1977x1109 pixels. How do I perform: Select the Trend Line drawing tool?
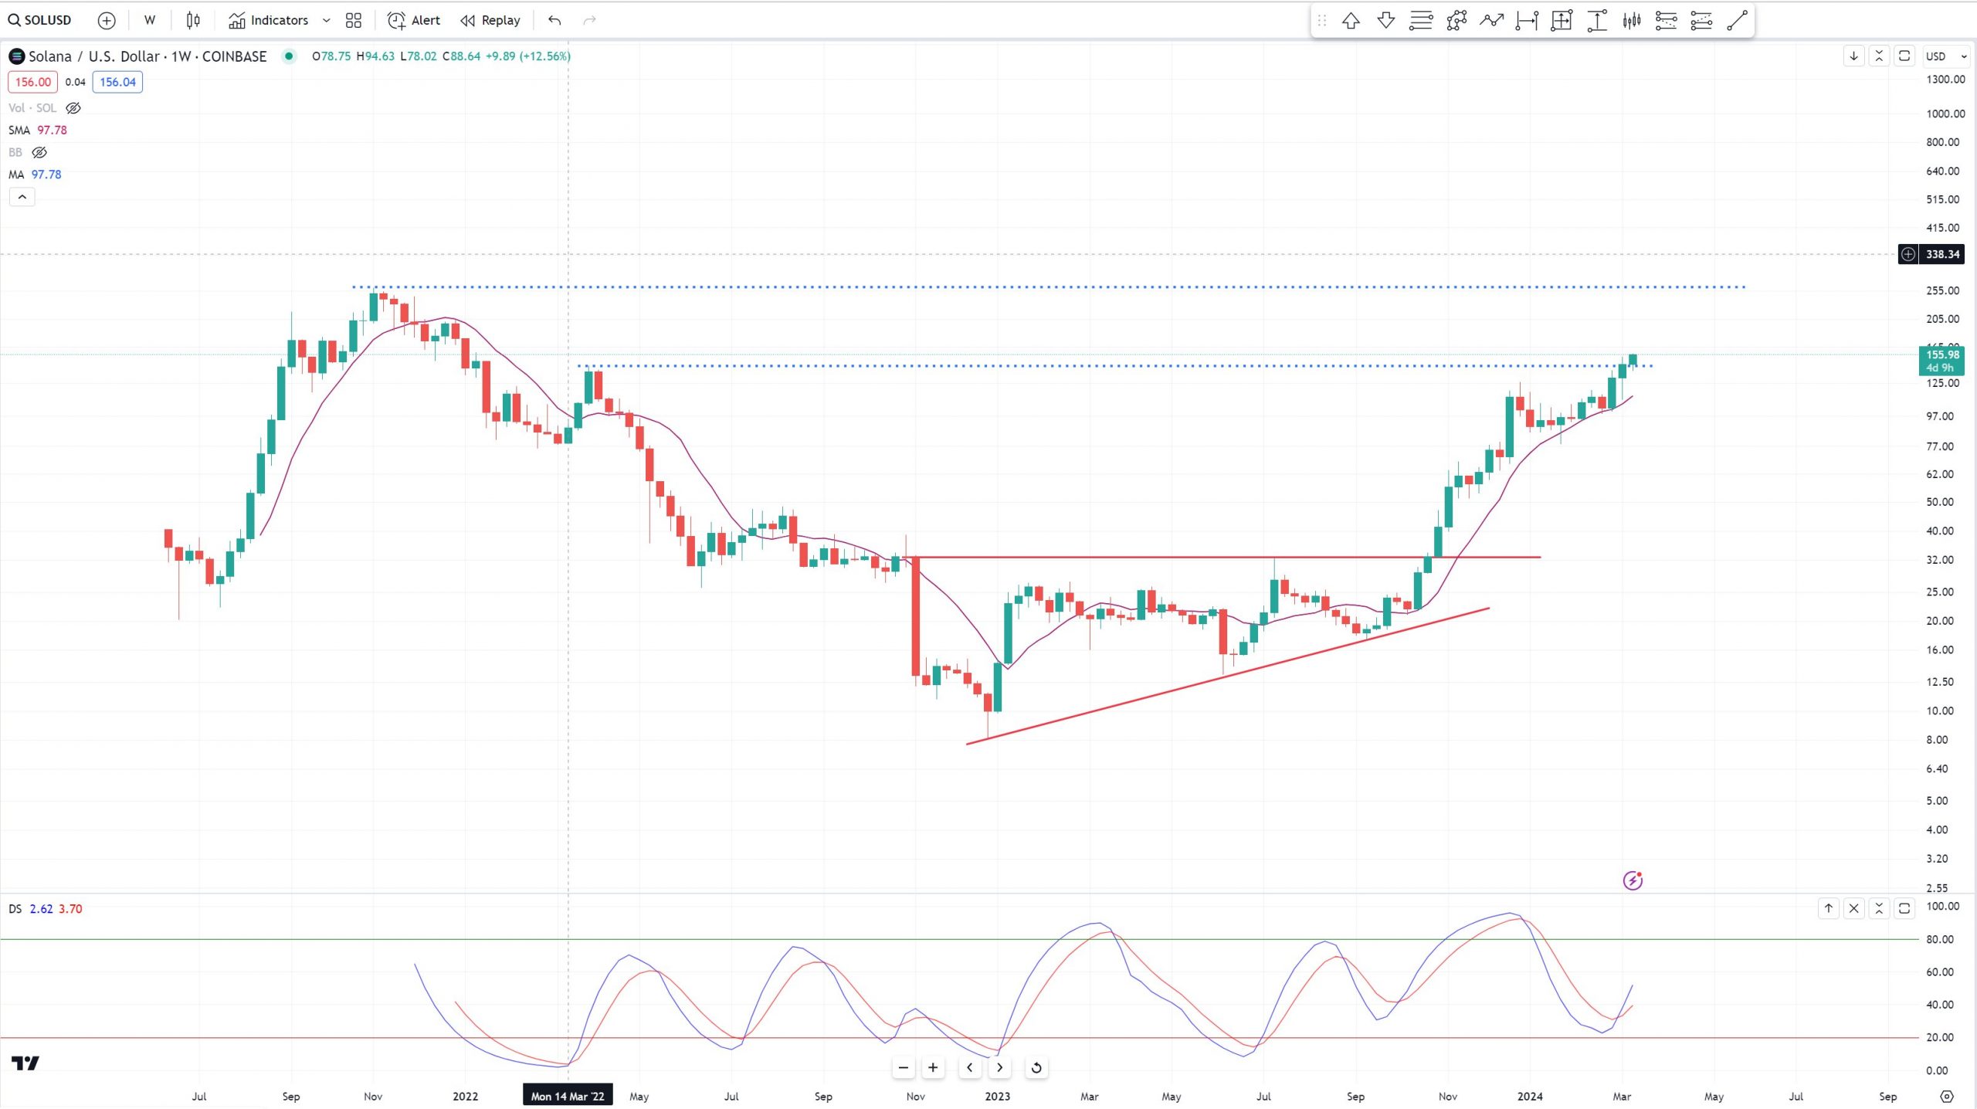(1736, 21)
